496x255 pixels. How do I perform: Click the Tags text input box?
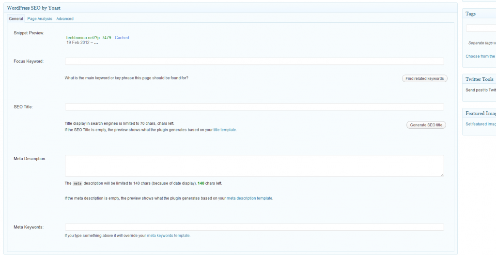[x=481, y=29]
